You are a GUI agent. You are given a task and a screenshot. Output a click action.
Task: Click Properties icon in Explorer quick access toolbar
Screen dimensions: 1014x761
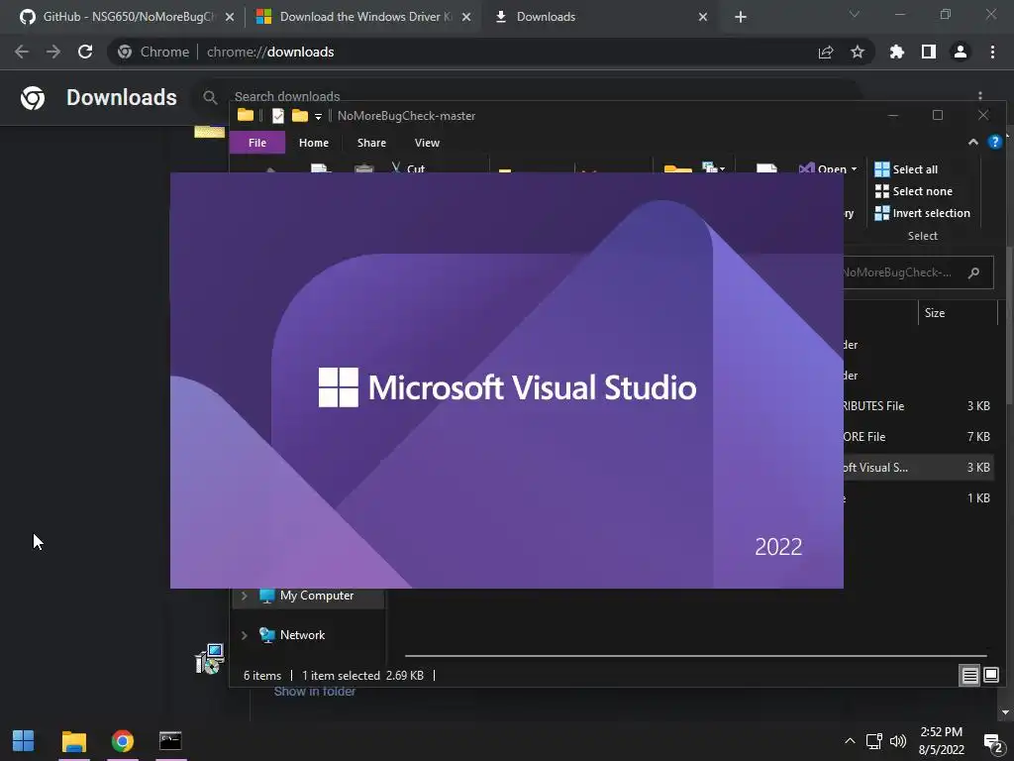(278, 116)
